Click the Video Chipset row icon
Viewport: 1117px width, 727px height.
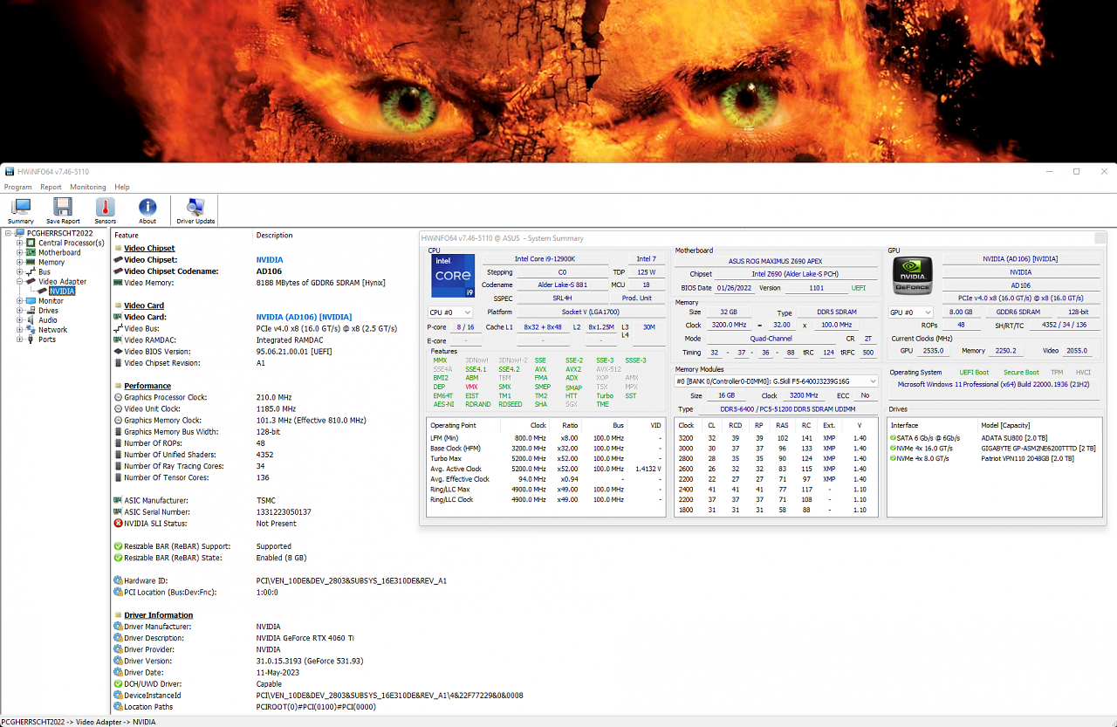(118, 260)
